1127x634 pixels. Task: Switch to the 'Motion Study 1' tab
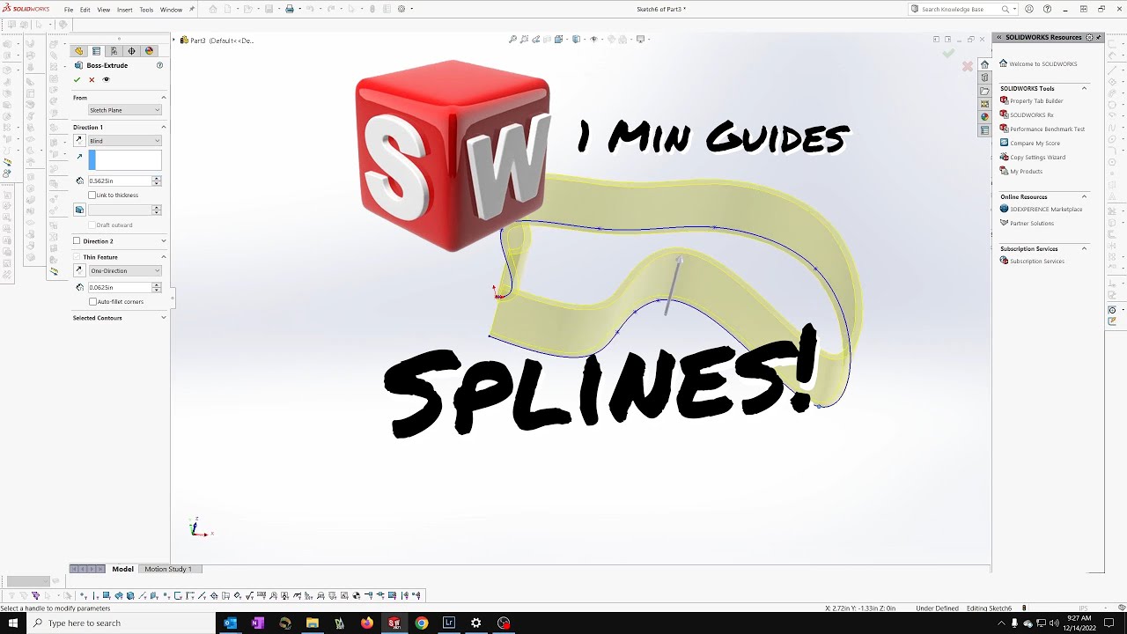(167, 569)
